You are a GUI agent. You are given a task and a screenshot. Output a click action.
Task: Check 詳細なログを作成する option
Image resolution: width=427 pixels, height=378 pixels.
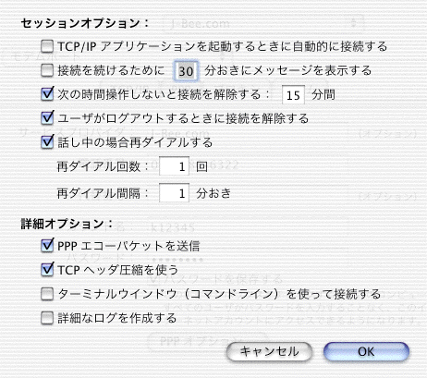(47, 318)
